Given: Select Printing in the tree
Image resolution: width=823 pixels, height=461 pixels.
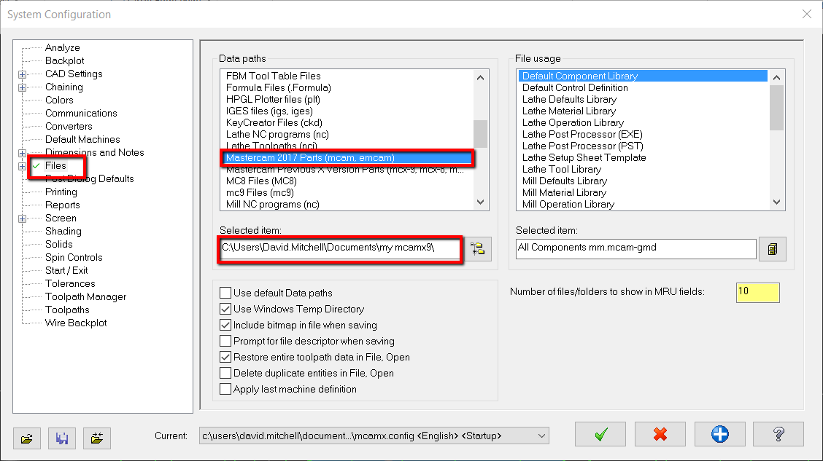Looking at the screenshot, I should click(61, 192).
